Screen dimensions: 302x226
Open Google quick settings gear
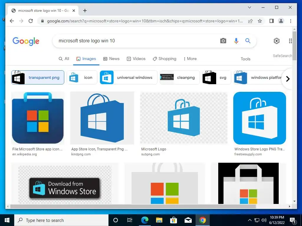277,41
